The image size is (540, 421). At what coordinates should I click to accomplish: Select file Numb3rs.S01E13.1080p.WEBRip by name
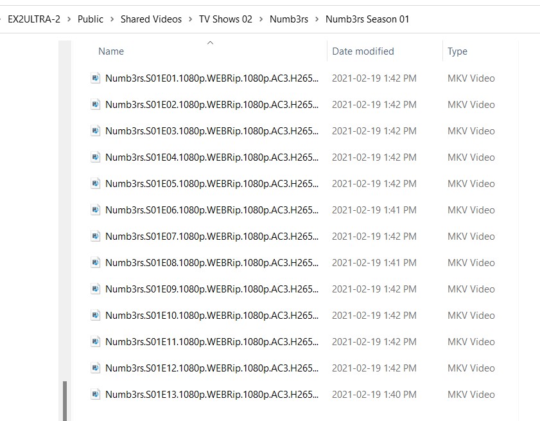(212, 395)
